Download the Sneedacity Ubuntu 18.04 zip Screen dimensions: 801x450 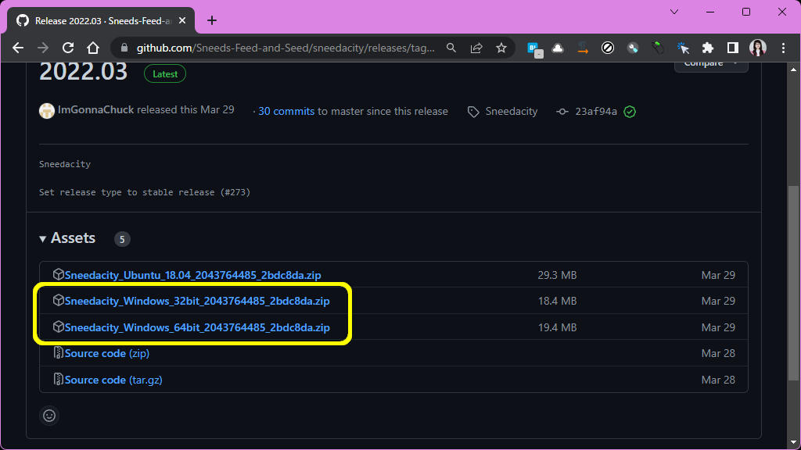(x=192, y=275)
